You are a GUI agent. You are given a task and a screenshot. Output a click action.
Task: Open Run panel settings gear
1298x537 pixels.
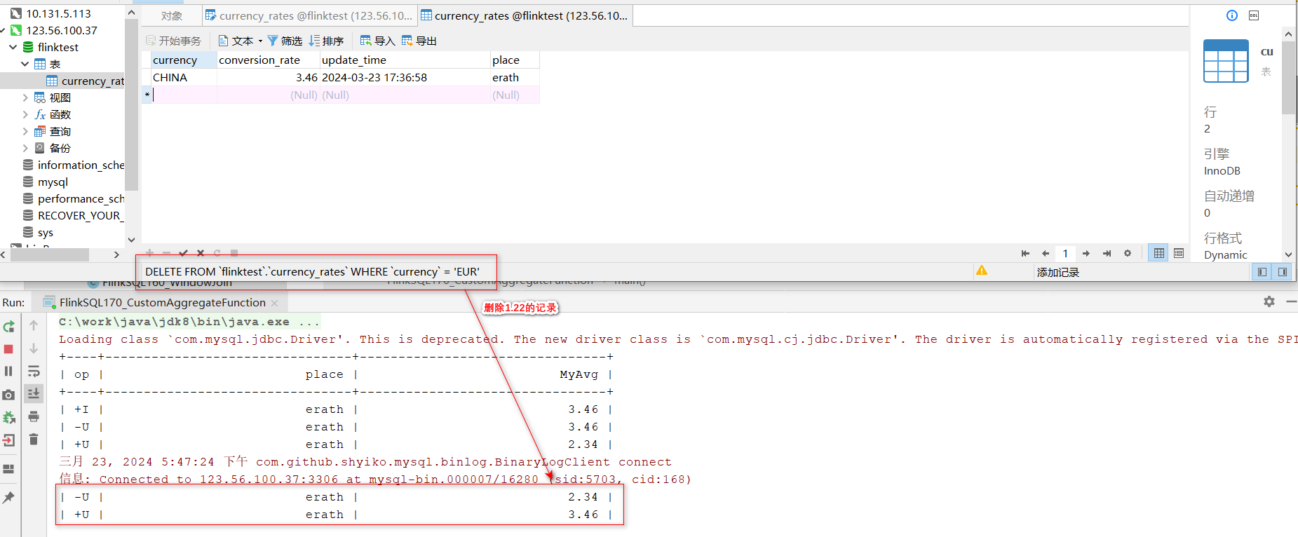coord(1269,301)
